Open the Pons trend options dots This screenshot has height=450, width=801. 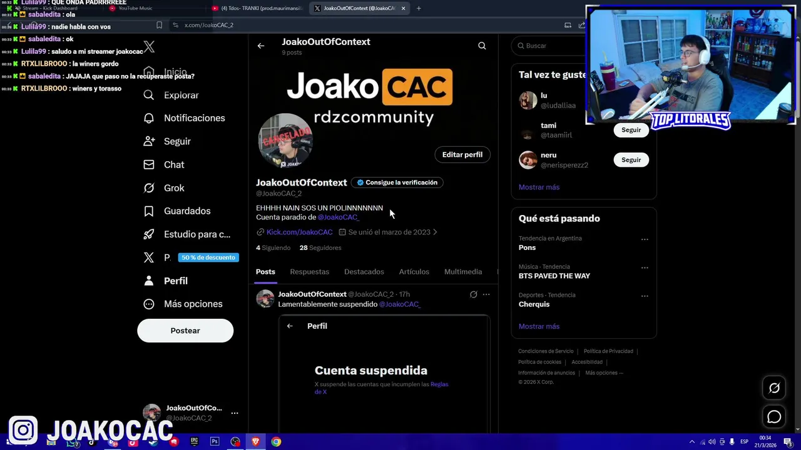[x=645, y=239]
